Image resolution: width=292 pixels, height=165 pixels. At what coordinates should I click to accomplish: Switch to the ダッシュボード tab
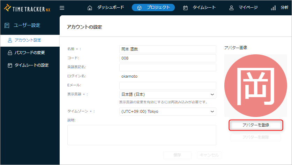[x=110, y=7]
